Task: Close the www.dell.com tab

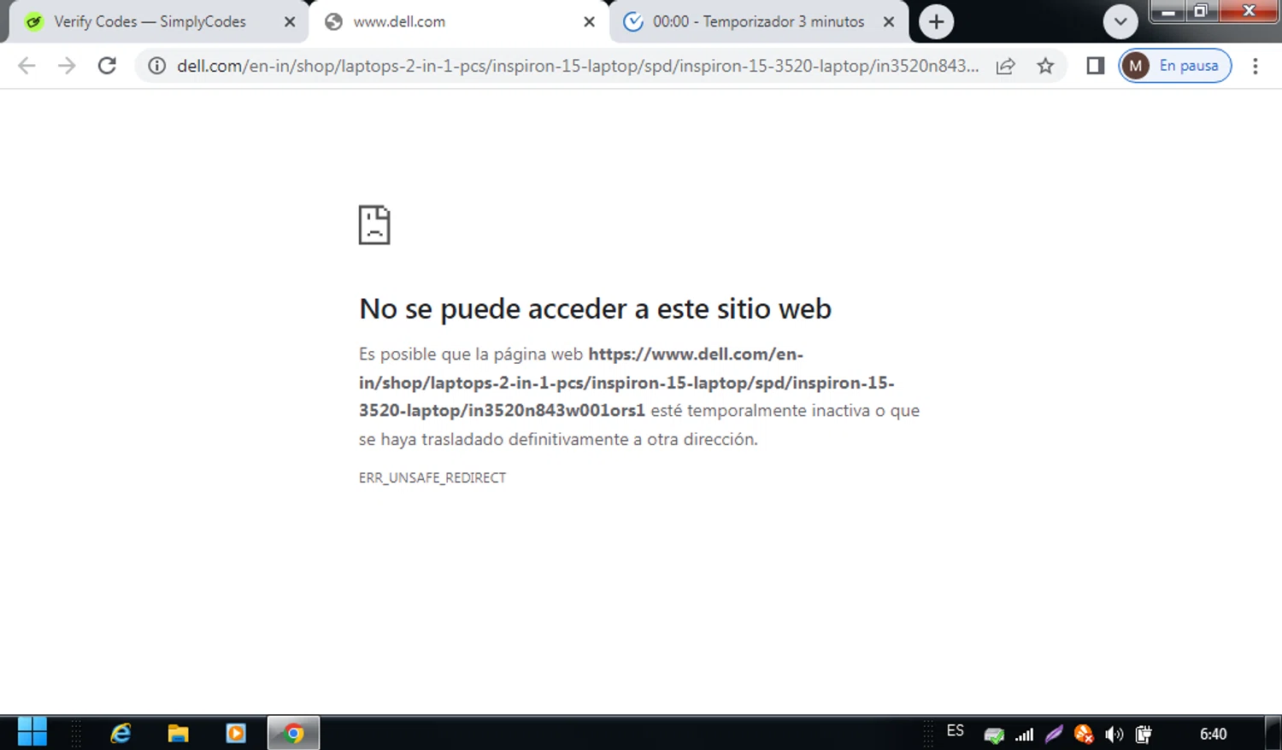Action: pos(589,22)
